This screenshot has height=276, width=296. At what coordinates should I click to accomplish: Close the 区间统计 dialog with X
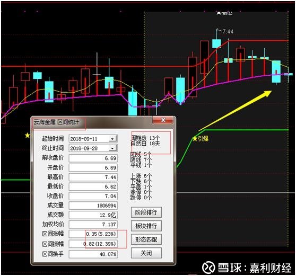tap(163, 120)
